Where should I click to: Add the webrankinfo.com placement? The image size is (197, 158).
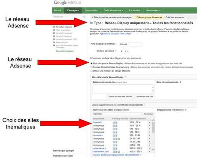pos(150,152)
